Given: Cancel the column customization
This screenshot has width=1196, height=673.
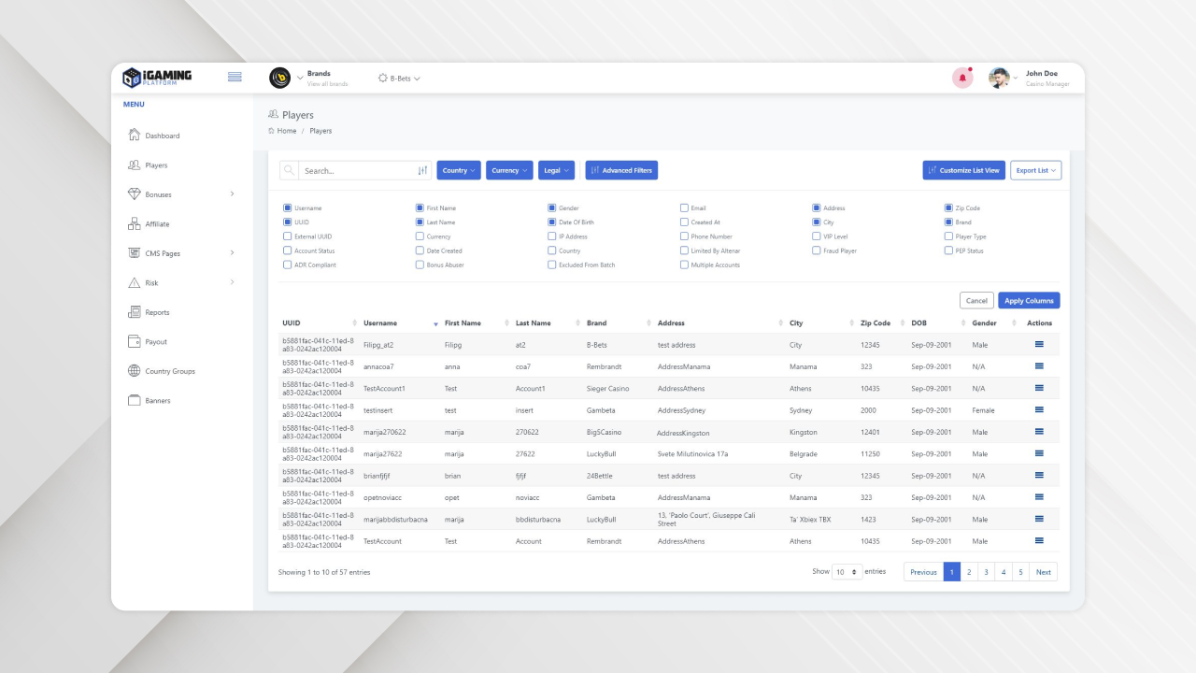Looking at the screenshot, I should click(x=976, y=300).
